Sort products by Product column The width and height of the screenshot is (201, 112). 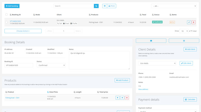tap(9, 92)
